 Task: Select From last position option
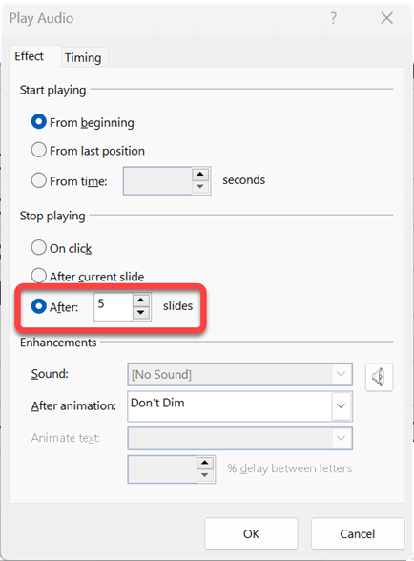[39, 150]
